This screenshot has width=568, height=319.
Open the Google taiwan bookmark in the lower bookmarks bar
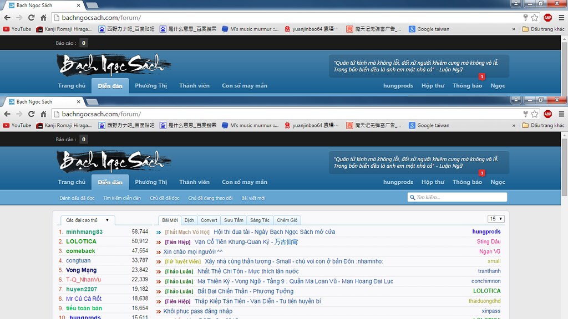[x=429, y=125]
